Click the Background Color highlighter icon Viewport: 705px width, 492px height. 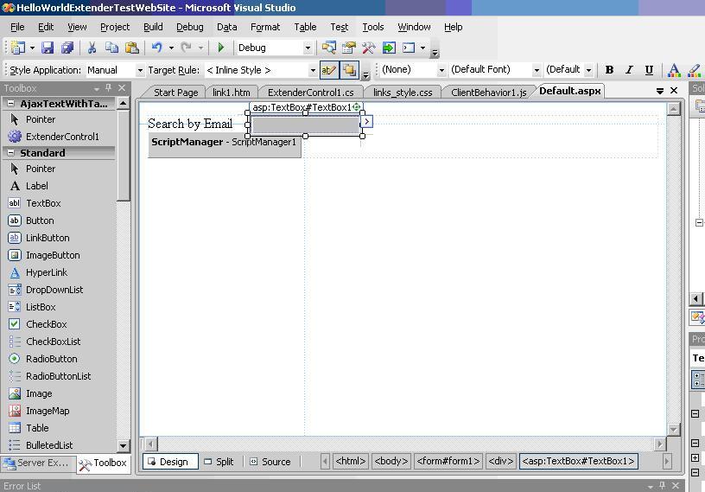695,70
